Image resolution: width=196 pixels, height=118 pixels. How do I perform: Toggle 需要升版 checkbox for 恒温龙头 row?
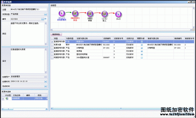tap(142, 42)
